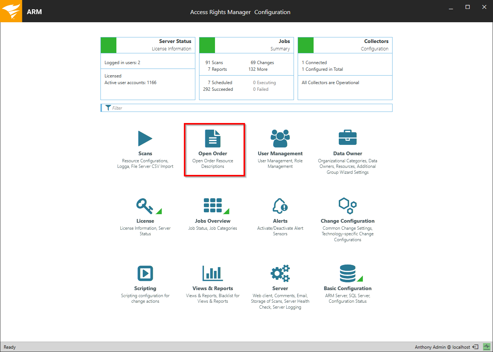
Task: Open the Scripting icon tile
Action: tap(145, 273)
